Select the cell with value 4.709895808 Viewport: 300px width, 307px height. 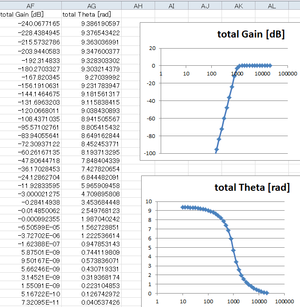point(91,194)
